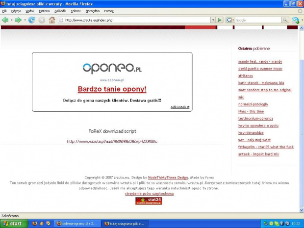The height and width of the screenshot is (228, 304).
Task: Switch to dobreprogramy.pl taskbar window
Action: pyautogui.click(x=77, y=224)
